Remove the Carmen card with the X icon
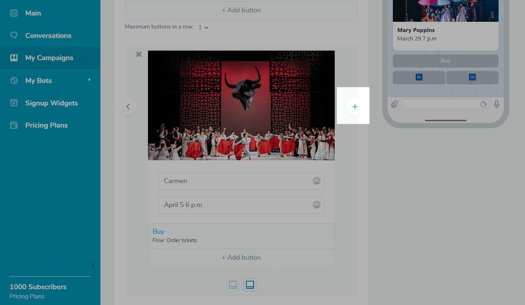 click(x=139, y=54)
